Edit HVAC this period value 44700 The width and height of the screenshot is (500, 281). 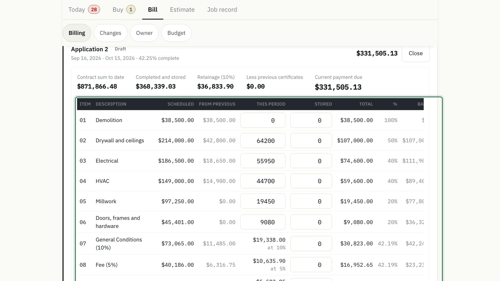[x=263, y=181]
